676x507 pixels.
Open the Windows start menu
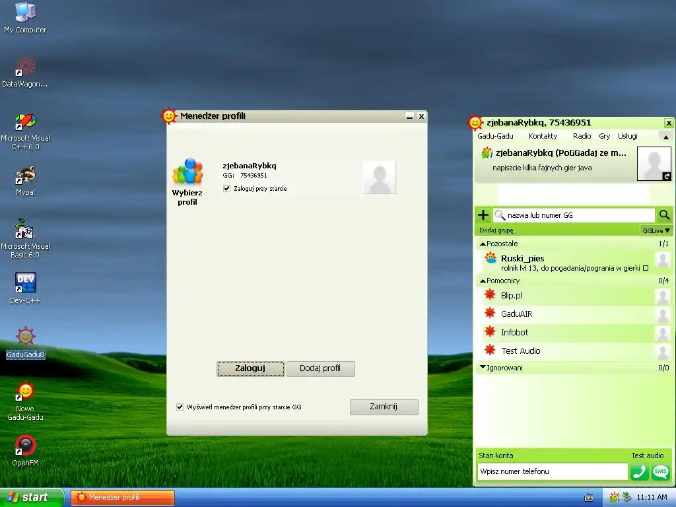click(32, 498)
